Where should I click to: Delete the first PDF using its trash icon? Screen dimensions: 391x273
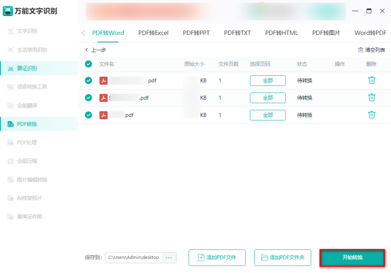(x=371, y=80)
